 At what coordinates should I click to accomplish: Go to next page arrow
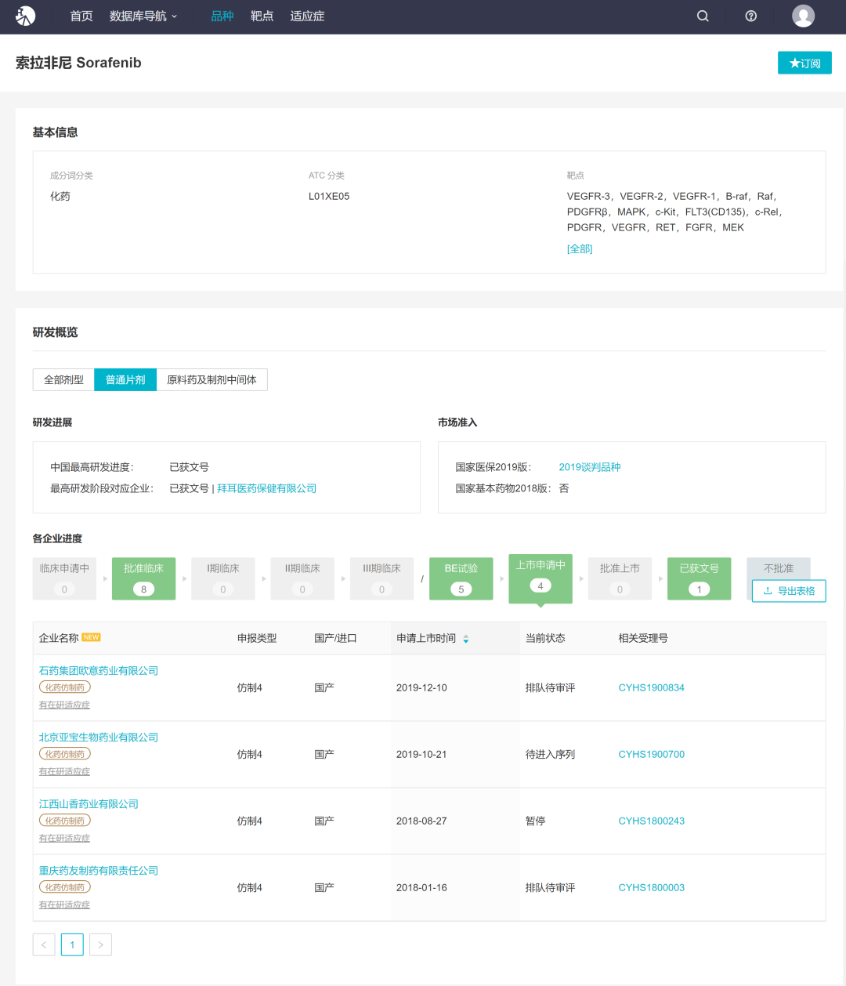(x=100, y=944)
